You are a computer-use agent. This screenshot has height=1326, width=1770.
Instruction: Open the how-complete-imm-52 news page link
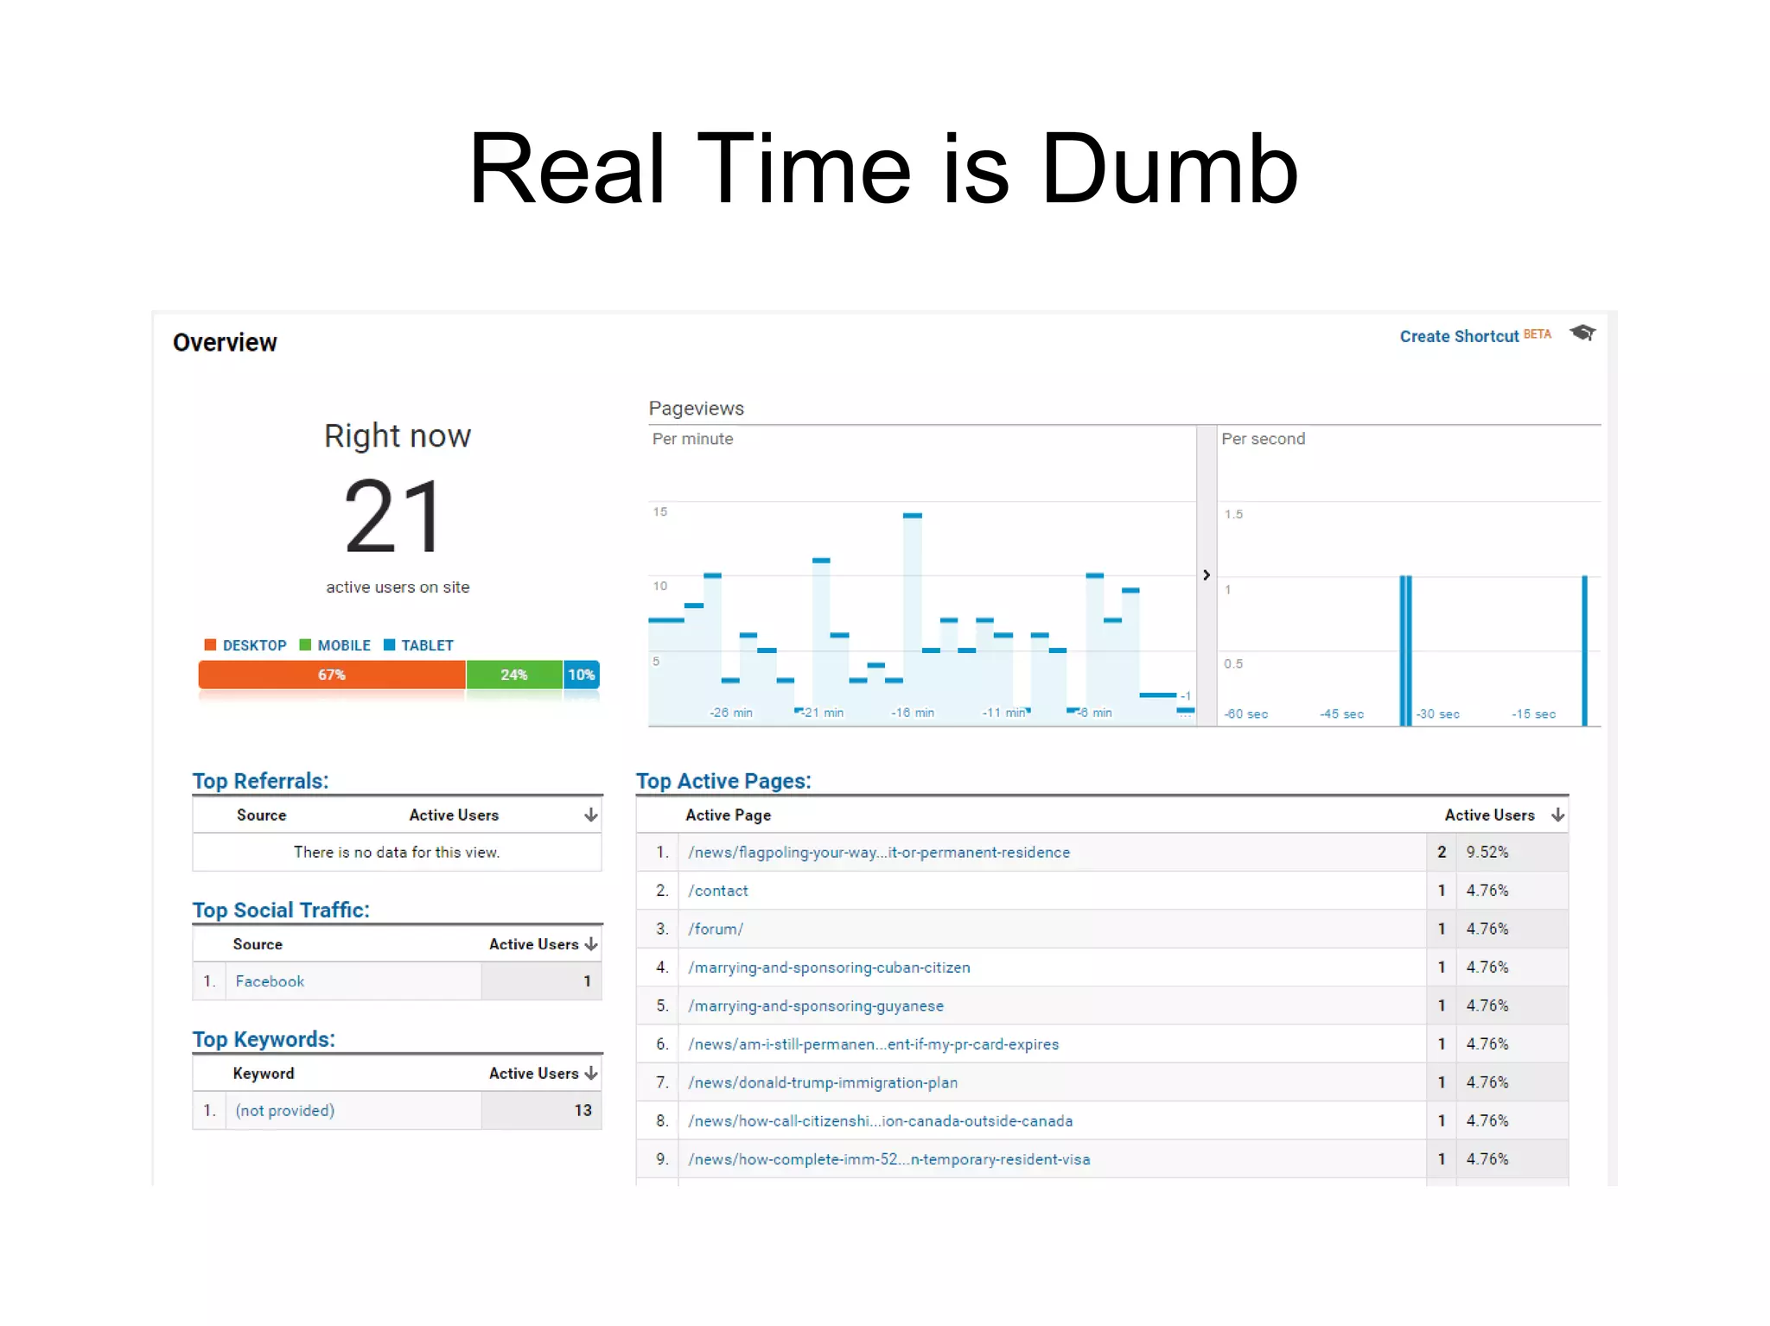pyautogui.click(x=889, y=1159)
